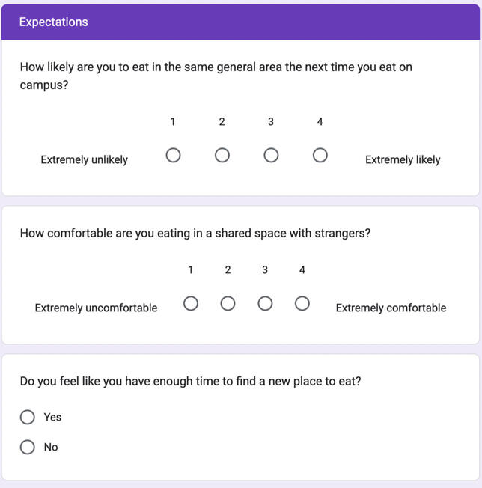The height and width of the screenshot is (488, 482).
Task: Select rating 2 for eating in same area
Action: point(222,156)
